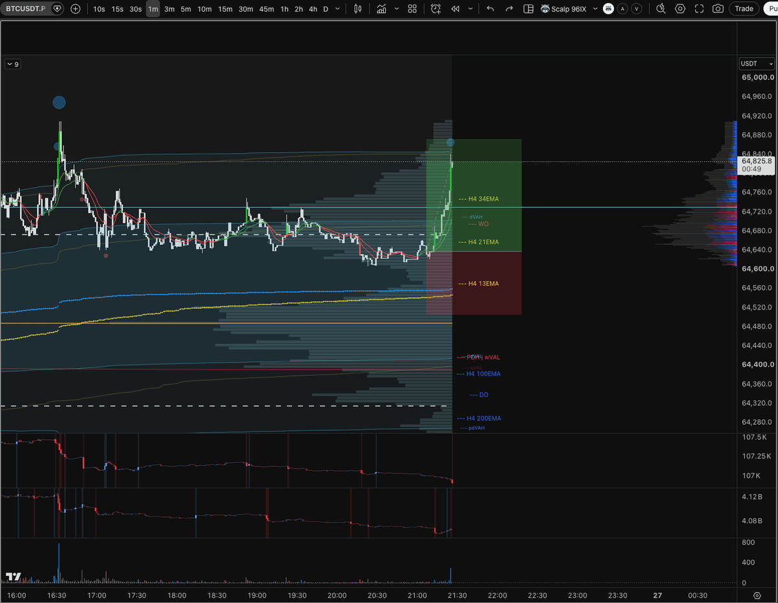The width and height of the screenshot is (778, 603).
Task: Open the candlestick chart type selector
Action: [x=359, y=9]
